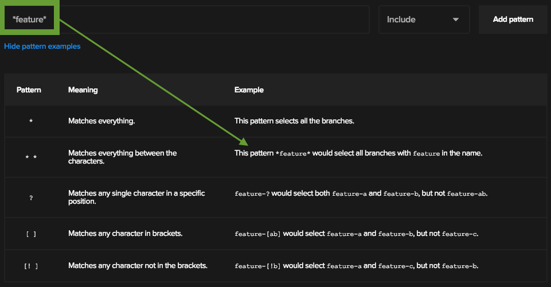The width and height of the screenshot is (551, 287).
Task: Click the pattern input field containing *feature*
Action: coord(183,20)
